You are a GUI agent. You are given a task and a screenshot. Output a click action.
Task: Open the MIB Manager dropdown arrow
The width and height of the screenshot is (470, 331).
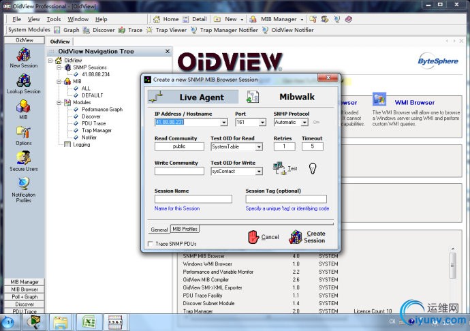pyautogui.click(x=302, y=20)
